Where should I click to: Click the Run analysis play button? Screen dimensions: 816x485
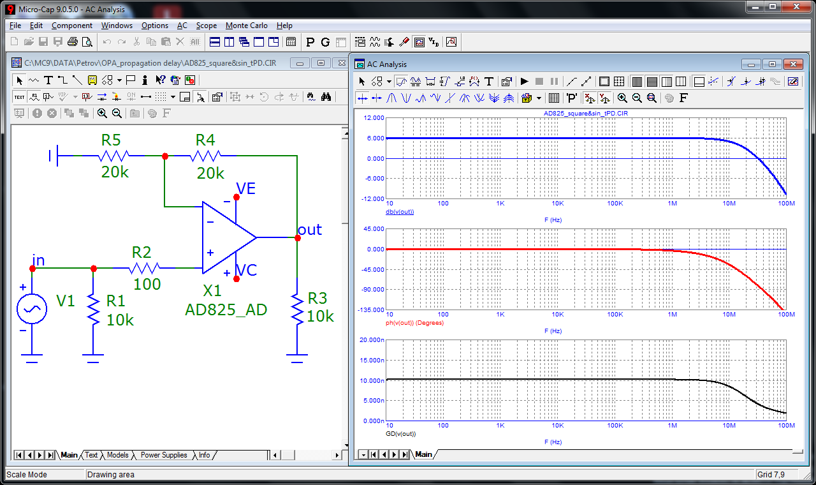point(525,82)
